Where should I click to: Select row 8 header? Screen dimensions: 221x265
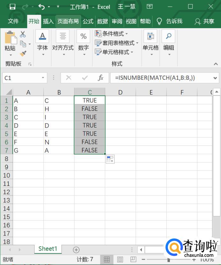(x=6, y=159)
